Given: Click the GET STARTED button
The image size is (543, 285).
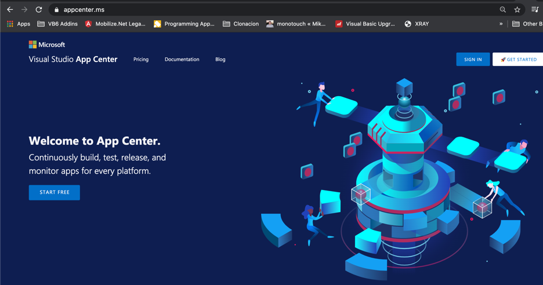Looking at the screenshot, I should pos(518,60).
